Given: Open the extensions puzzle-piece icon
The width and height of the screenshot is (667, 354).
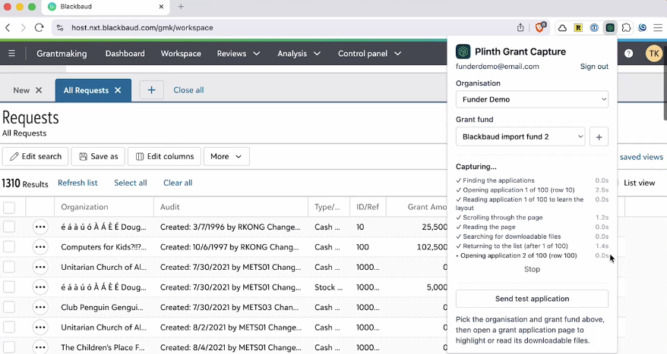Looking at the screenshot, I should click(626, 28).
